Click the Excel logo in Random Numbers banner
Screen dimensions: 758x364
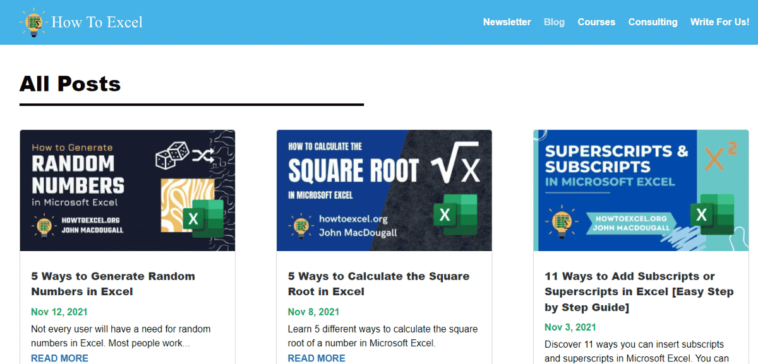[x=203, y=218]
